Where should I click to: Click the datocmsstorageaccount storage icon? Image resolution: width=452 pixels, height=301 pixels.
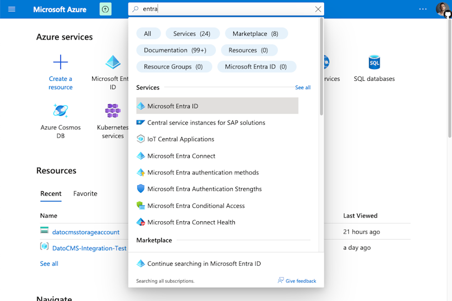(x=45, y=230)
